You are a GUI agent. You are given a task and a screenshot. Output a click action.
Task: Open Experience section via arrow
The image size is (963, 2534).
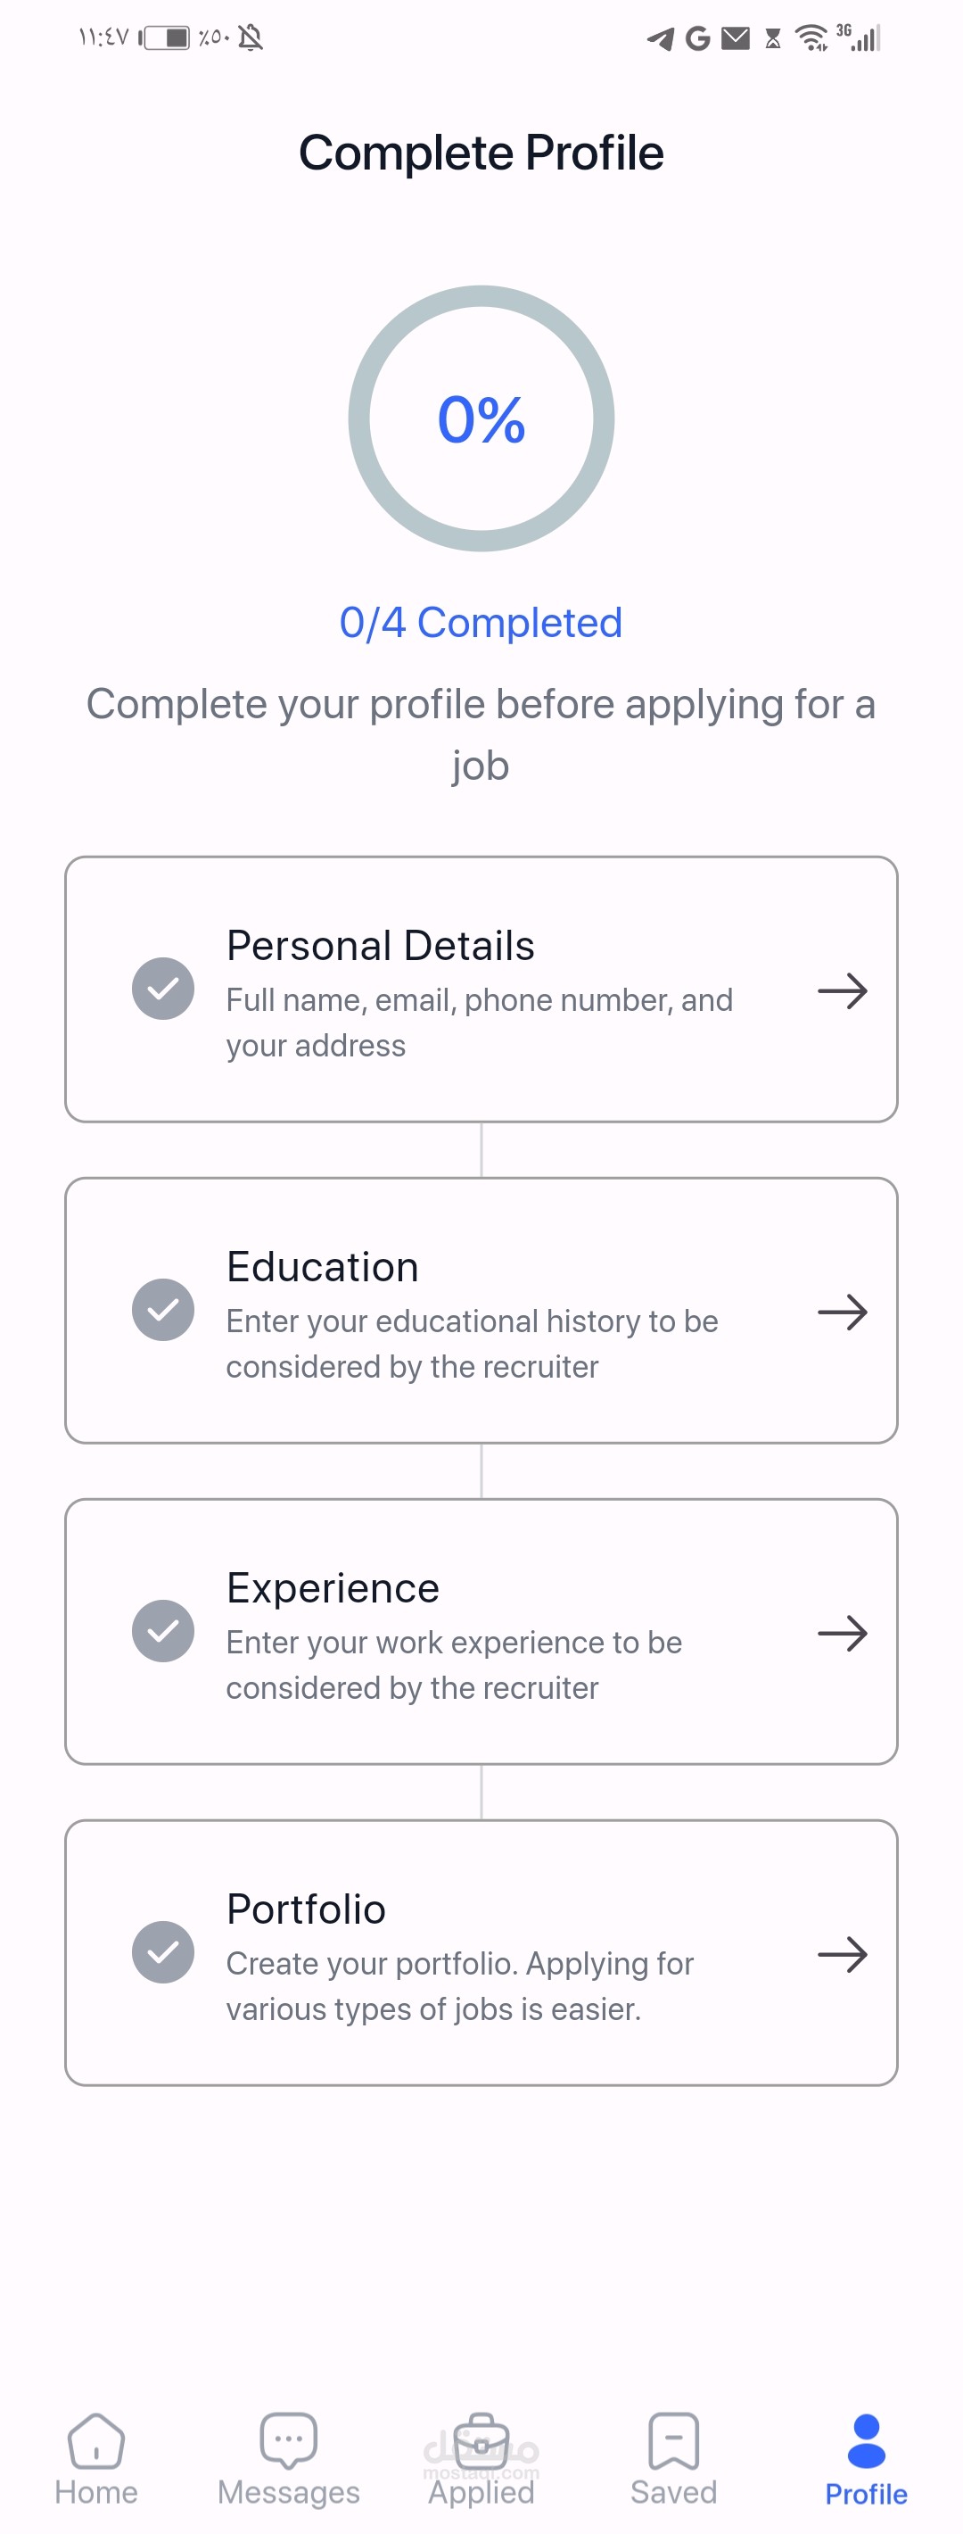(842, 1633)
